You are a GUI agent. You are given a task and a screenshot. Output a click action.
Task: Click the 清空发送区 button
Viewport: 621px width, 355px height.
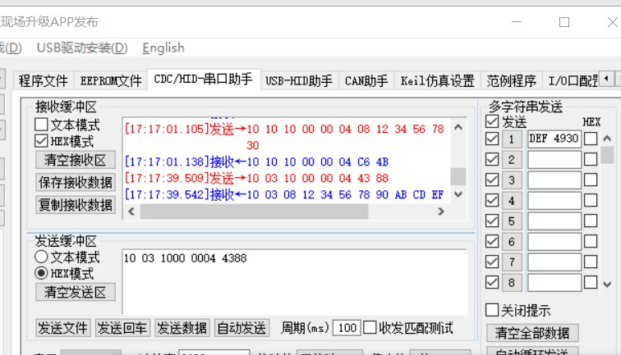(76, 292)
